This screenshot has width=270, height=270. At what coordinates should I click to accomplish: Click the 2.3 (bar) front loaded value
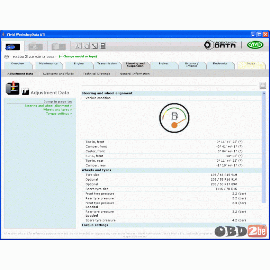click(x=239, y=203)
